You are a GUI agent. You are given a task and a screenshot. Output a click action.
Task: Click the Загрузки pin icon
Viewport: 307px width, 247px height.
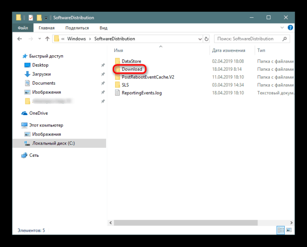coord(103,74)
